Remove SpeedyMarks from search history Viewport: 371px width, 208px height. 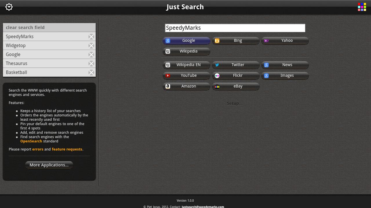point(91,37)
